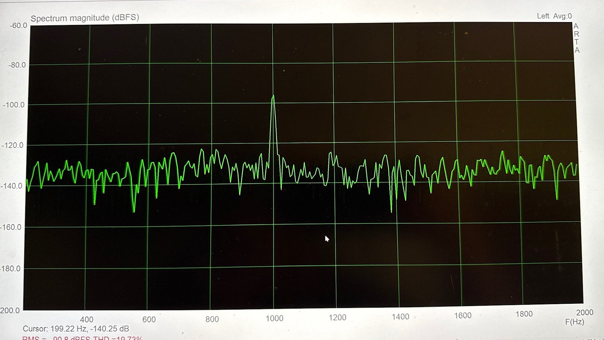Click the 'Cursor: 199.22 Hz, -140.25 dB' readout
The image size is (604, 340).
click(76, 329)
